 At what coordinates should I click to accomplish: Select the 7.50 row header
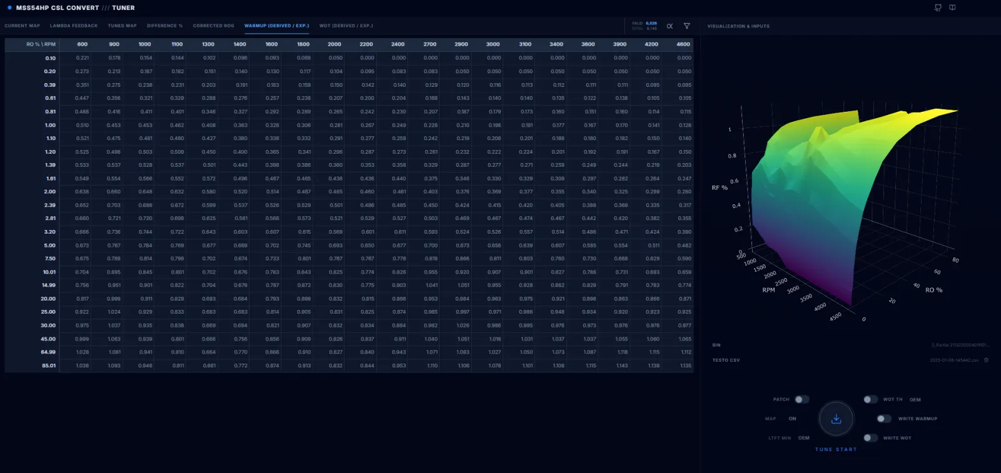(x=32, y=259)
